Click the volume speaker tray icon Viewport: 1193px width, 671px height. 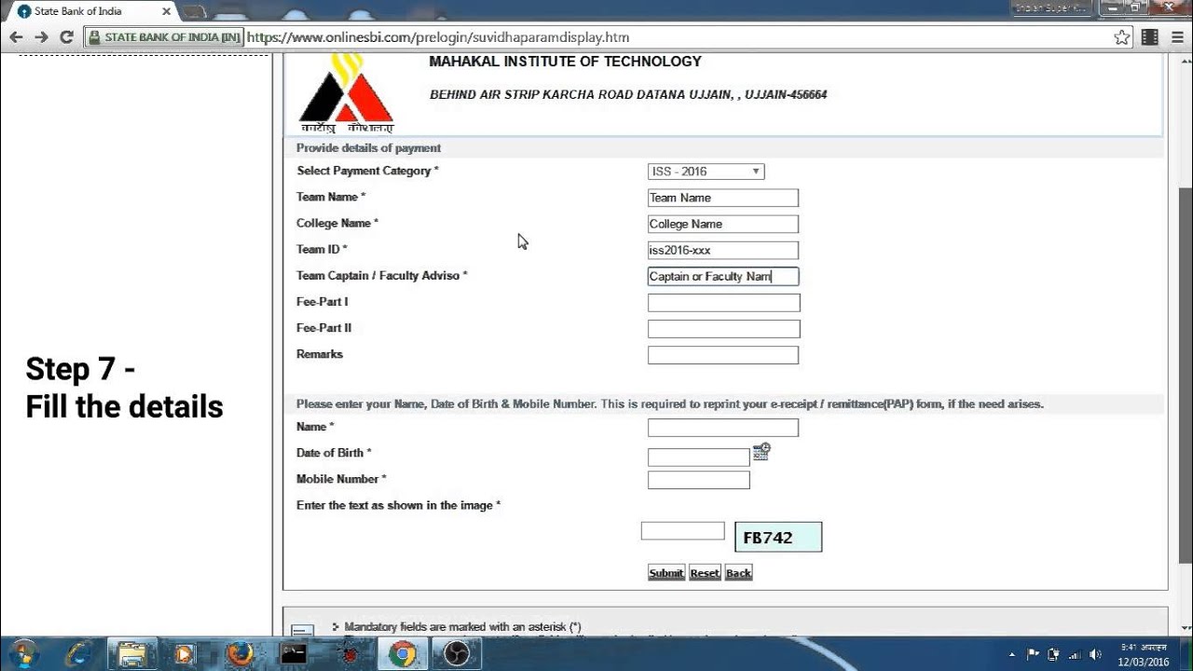coord(1095,654)
